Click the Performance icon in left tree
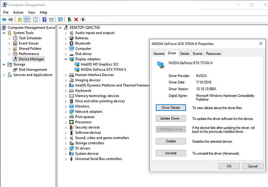The width and height of the screenshot is (268, 187). click(x=15, y=54)
